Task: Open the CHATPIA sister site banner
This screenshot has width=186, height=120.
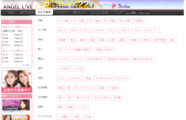Action: coord(16,105)
